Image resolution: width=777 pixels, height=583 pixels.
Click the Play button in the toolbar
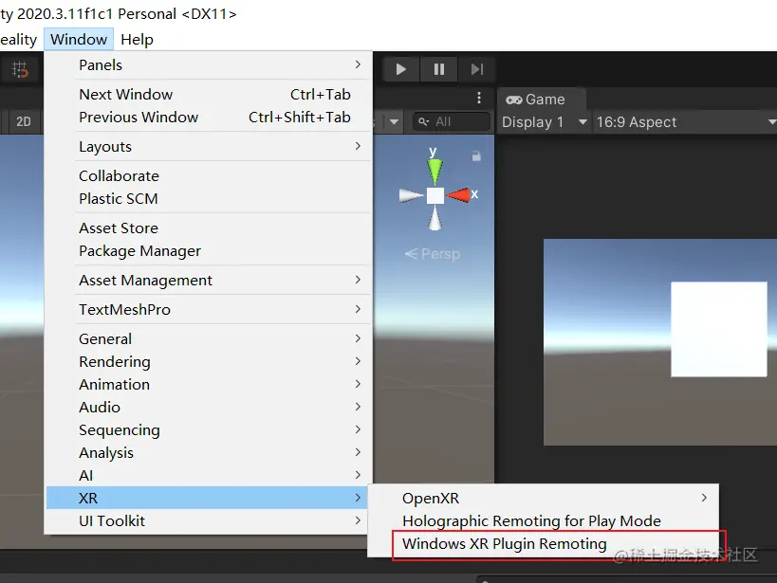pos(401,69)
